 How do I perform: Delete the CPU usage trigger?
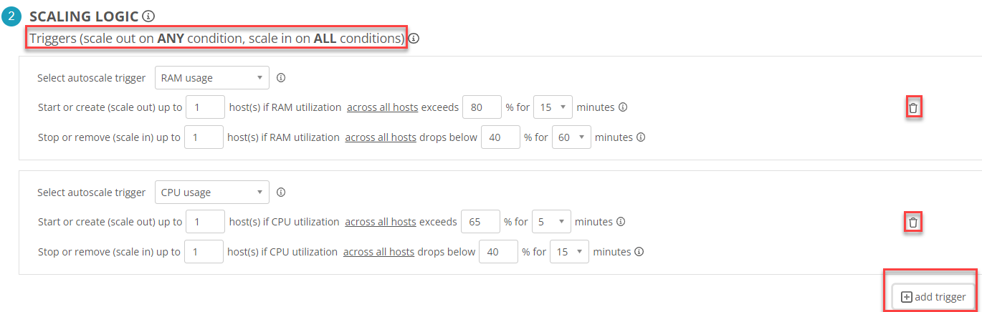(912, 223)
